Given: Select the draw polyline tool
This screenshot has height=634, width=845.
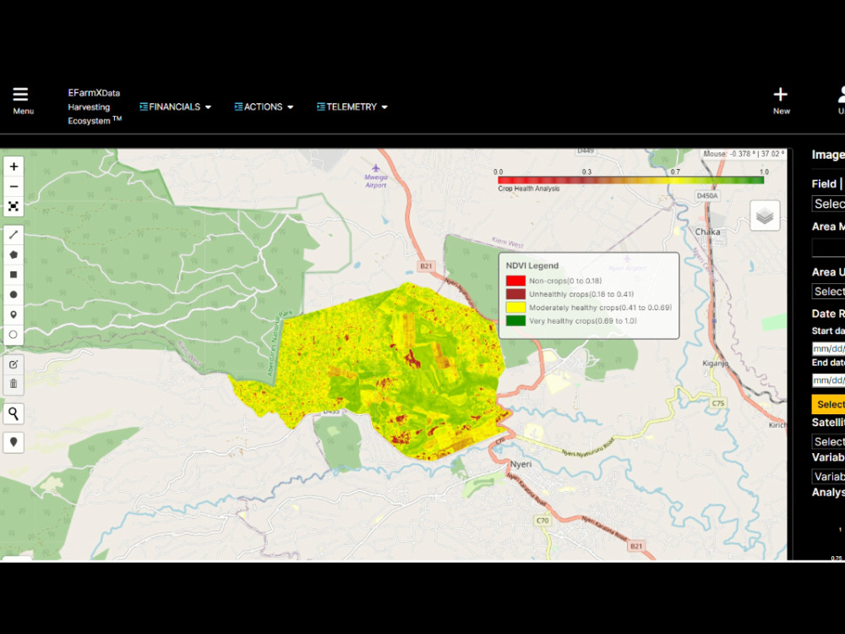Looking at the screenshot, I should pyautogui.click(x=14, y=234).
